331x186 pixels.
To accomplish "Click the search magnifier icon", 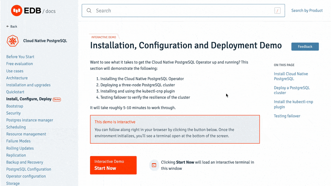I will pyautogui.click(x=89, y=11).
